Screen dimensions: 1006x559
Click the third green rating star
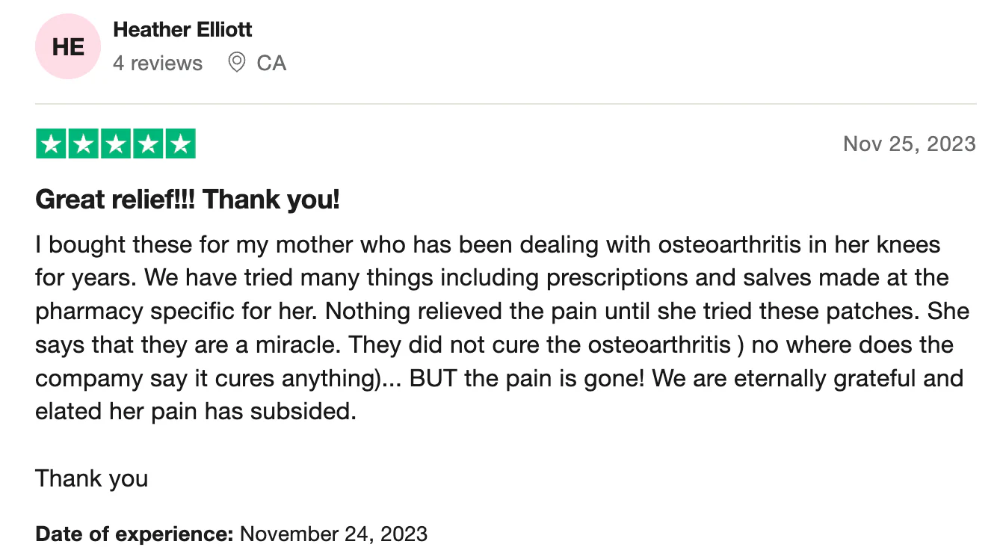116,143
